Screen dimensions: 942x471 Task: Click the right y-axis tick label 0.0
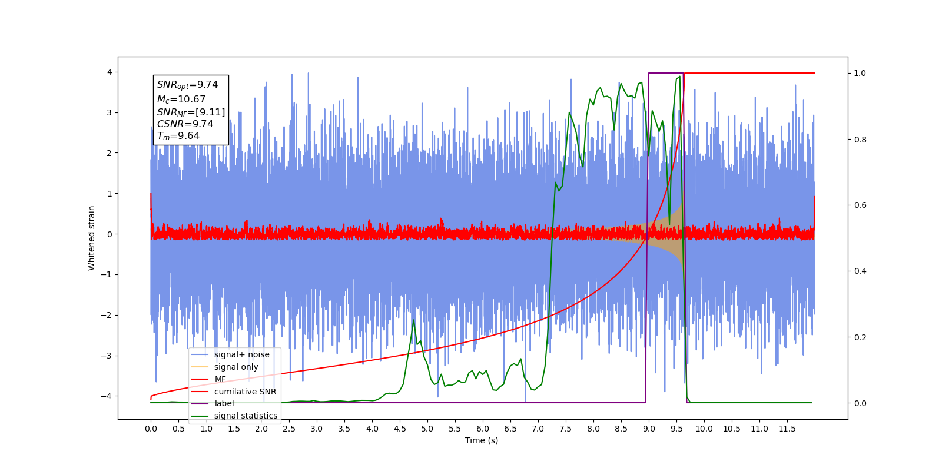coord(860,403)
